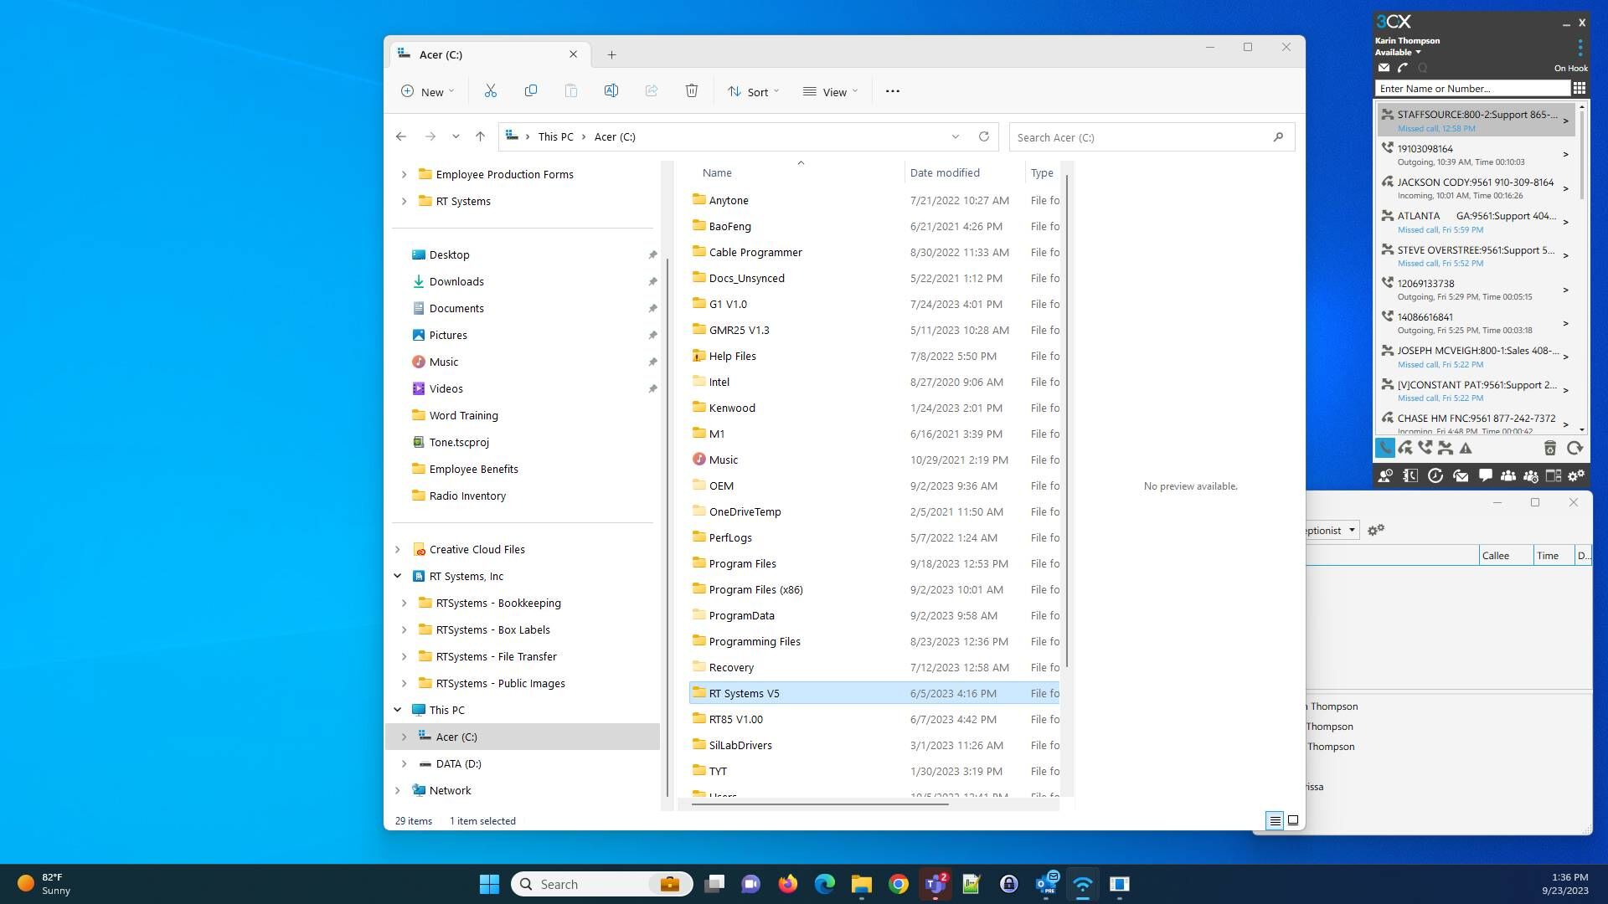Click the Rename icon in File Explorer toolbar

click(611, 91)
